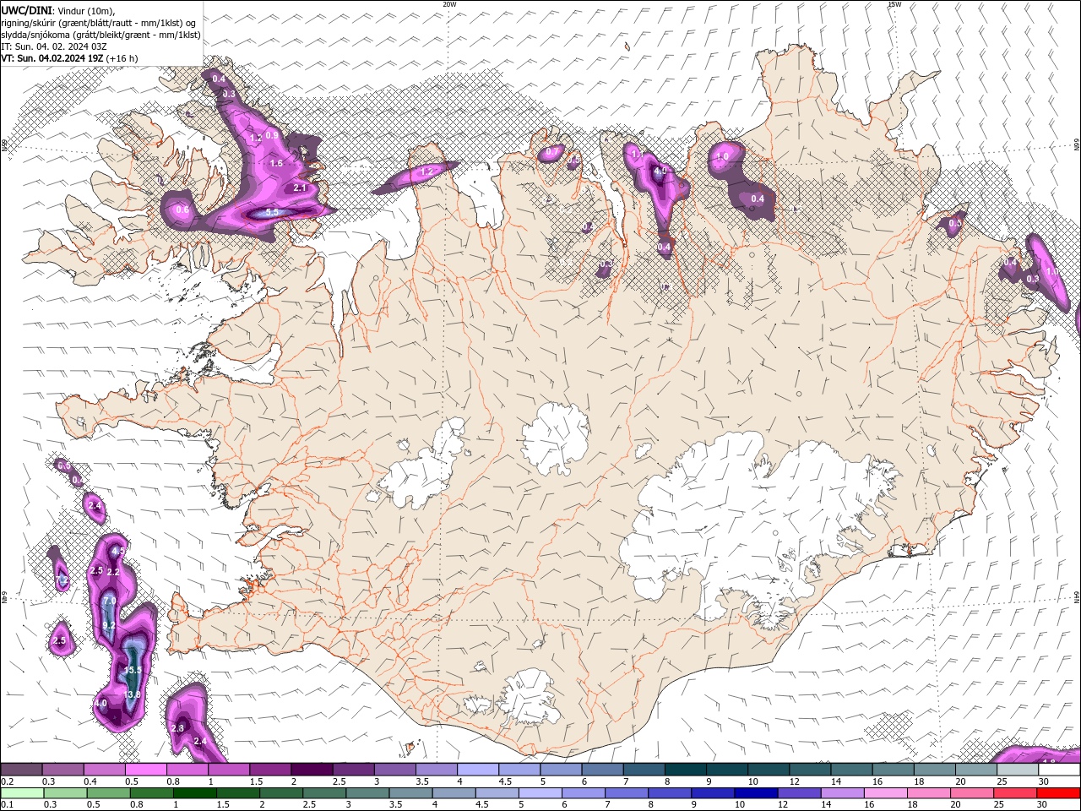Click the dark teal 8 mm snow swatch
The width and height of the screenshot is (1081, 811).
pyautogui.click(x=685, y=770)
